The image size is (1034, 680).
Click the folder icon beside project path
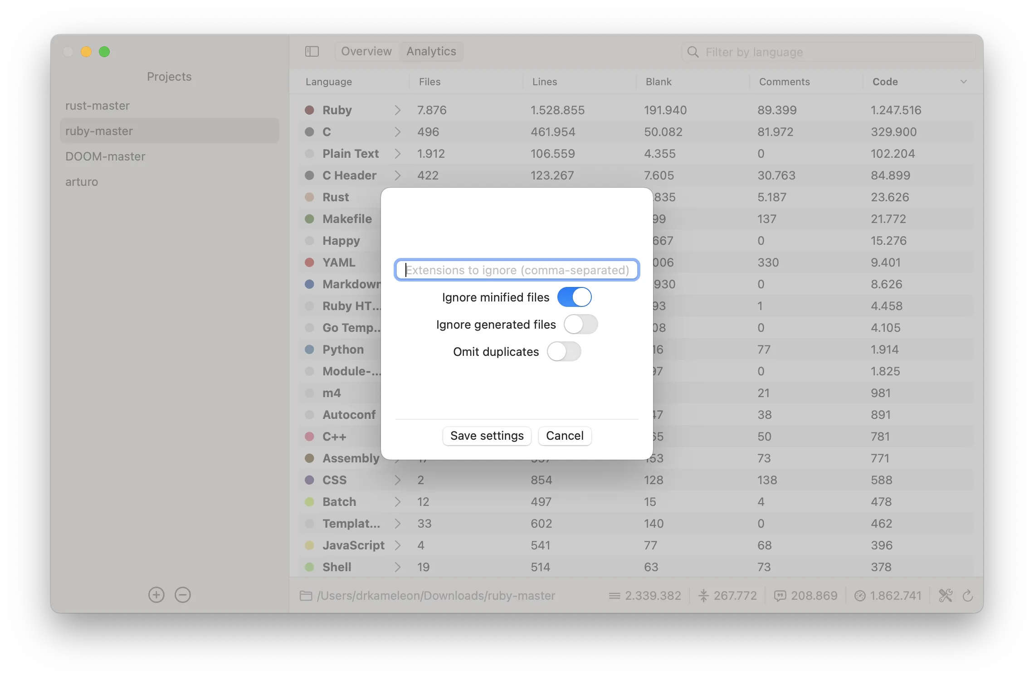pyautogui.click(x=306, y=596)
